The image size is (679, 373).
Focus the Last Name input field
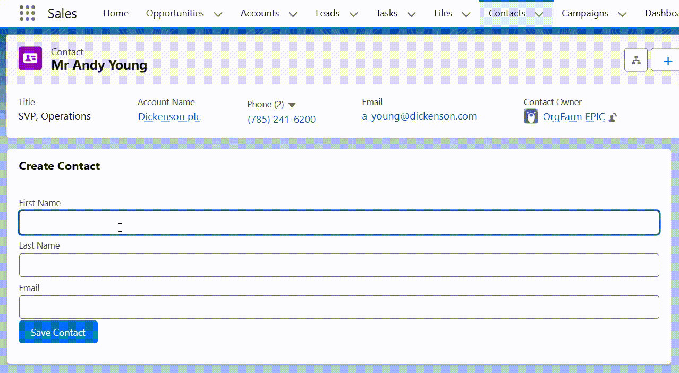tap(339, 265)
